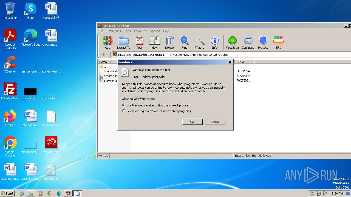Image resolution: width=351 pixels, height=197 pixels.
Task: Click Internet Explorer taskbar icon
Action: pos(22,193)
